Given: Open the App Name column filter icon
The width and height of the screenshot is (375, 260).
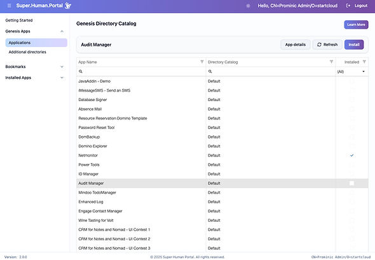Looking at the screenshot, I should coord(202,62).
